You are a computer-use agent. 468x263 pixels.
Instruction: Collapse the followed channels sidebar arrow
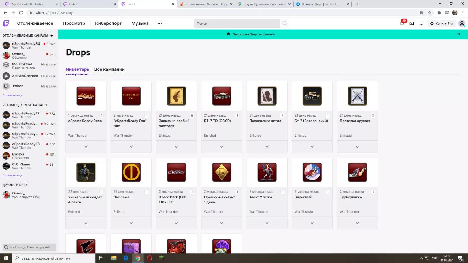tap(53, 35)
